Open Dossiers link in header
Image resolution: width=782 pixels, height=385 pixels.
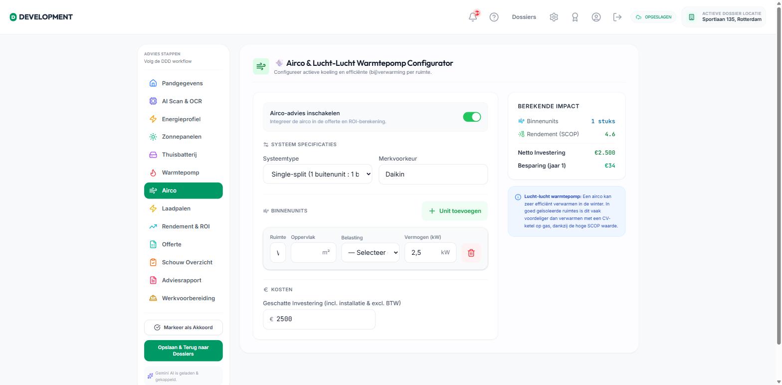click(524, 17)
